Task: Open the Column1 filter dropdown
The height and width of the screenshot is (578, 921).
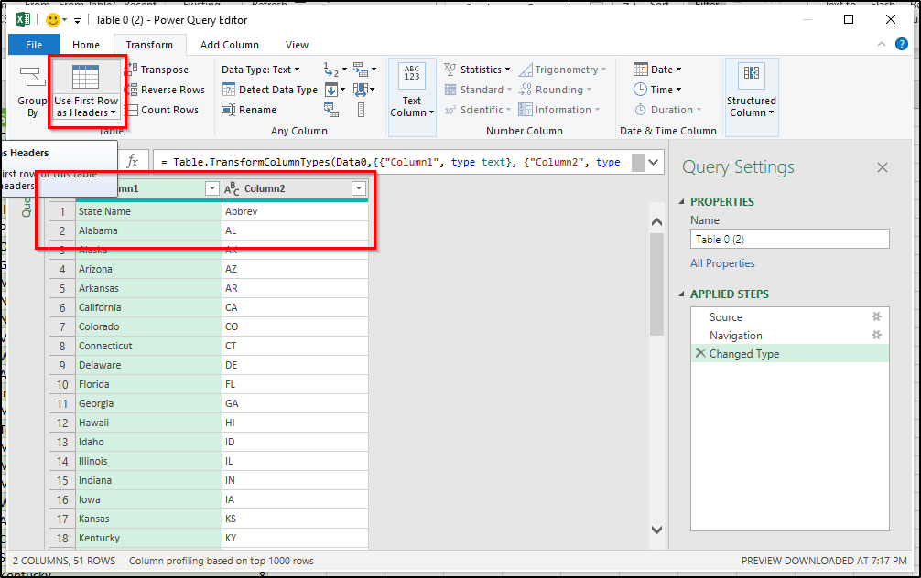Action: (x=212, y=188)
